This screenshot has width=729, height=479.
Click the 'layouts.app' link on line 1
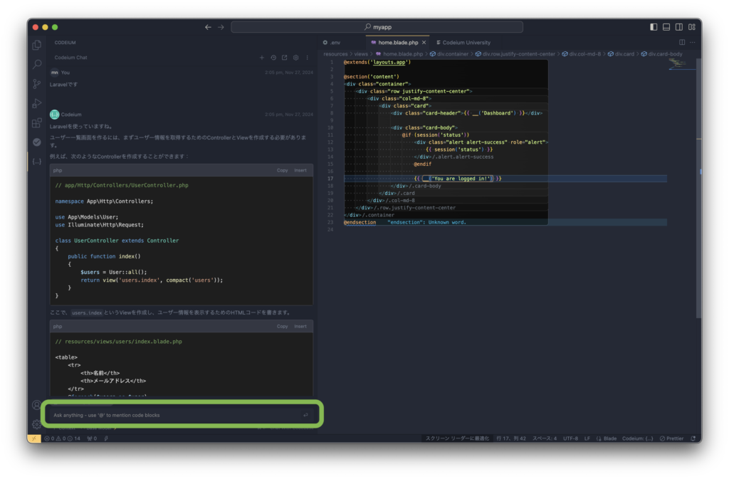point(389,62)
